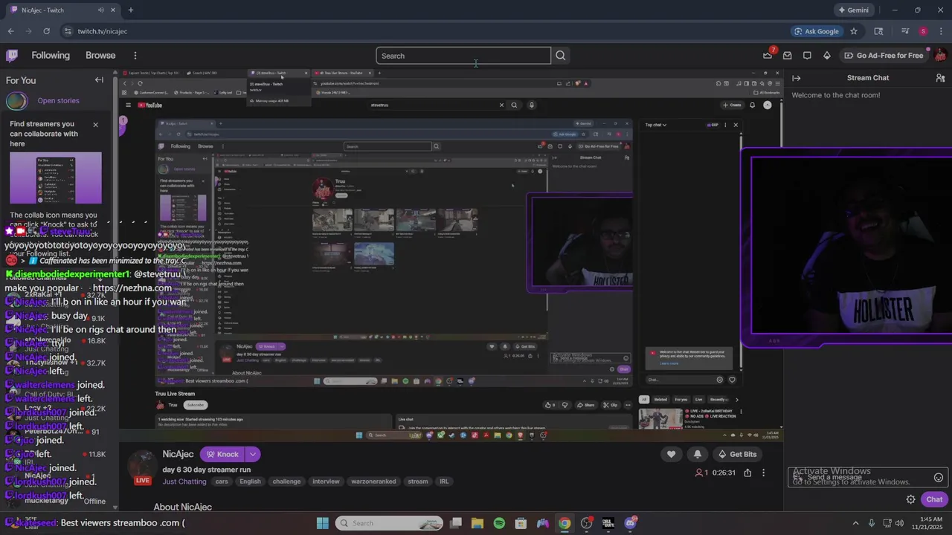This screenshot has width=952, height=535.
Task: Open Spotify from taskbar
Action: coord(499,523)
